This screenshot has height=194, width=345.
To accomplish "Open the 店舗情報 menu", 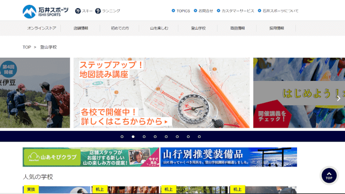I will 81,28.
